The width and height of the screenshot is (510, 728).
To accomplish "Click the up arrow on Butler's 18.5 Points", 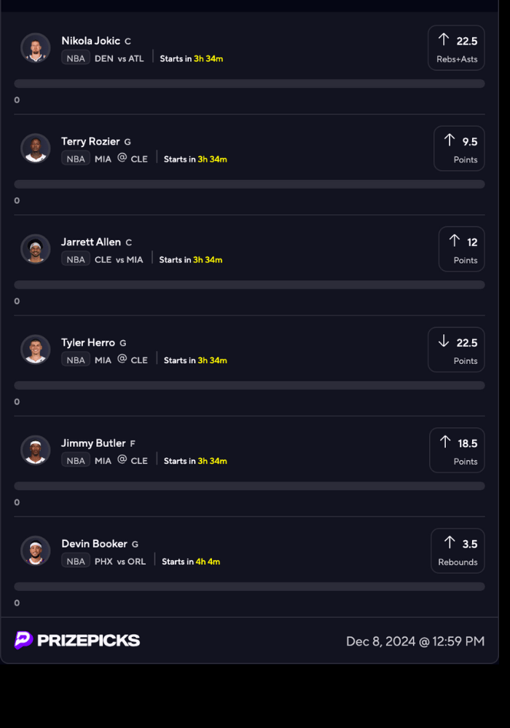I will pyautogui.click(x=445, y=442).
